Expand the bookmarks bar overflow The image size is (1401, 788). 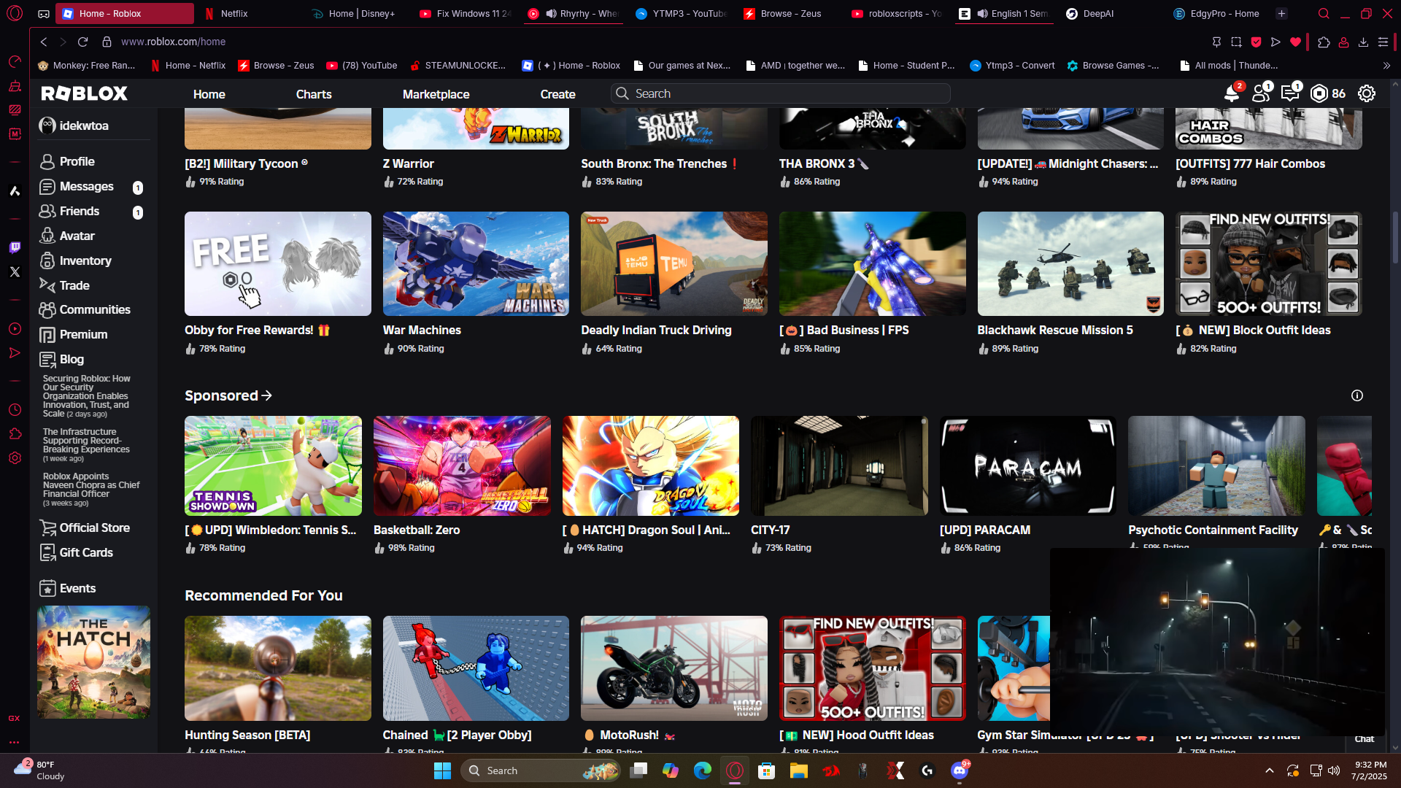tap(1386, 65)
